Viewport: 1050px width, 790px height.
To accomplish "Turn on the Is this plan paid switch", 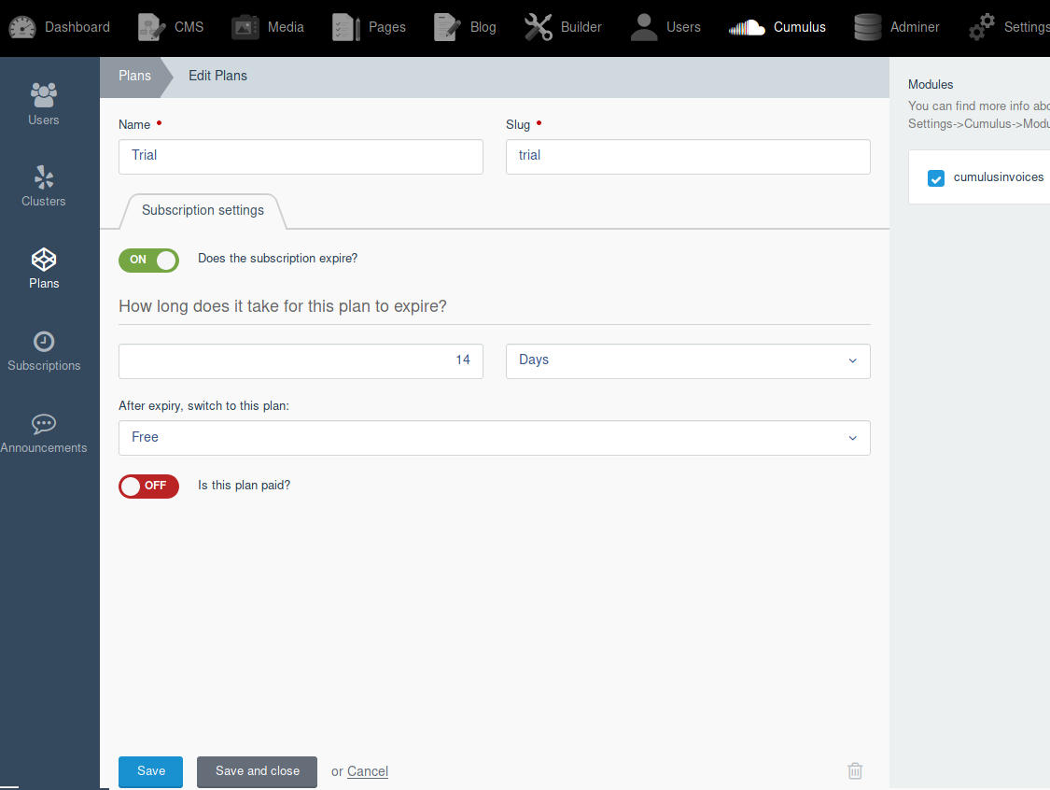I will (x=148, y=487).
